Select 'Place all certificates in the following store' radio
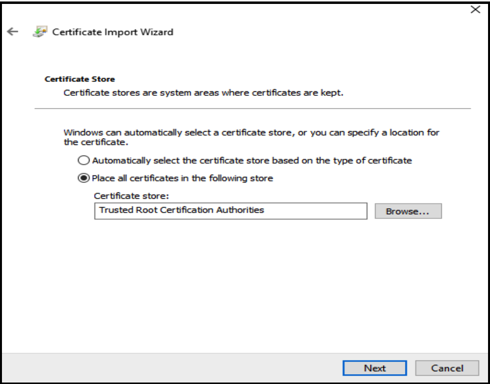Viewport: 490px width, 384px height. click(84, 178)
